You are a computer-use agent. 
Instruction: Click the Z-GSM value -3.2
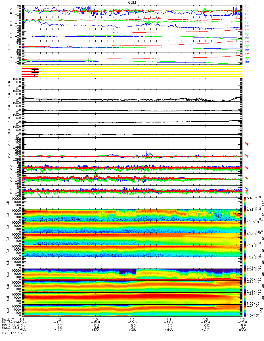click(x=169, y=328)
